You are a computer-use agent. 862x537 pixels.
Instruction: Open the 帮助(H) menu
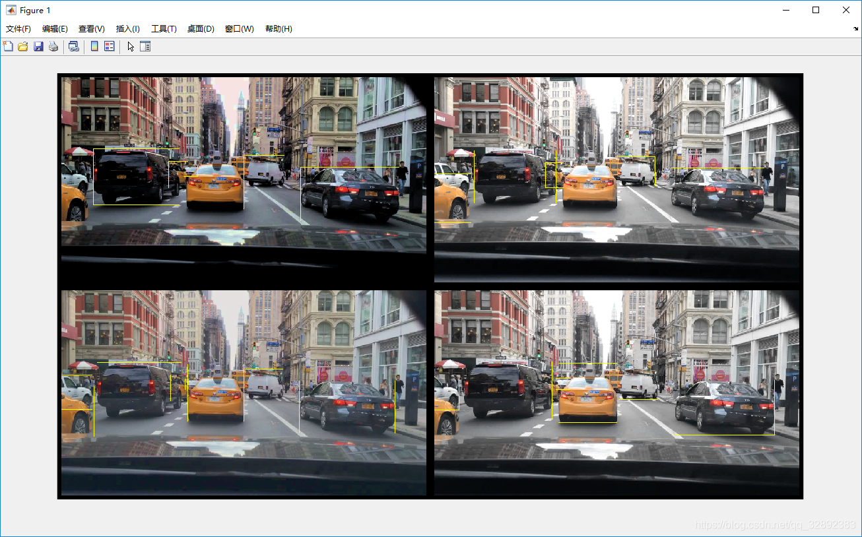pyautogui.click(x=279, y=29)
